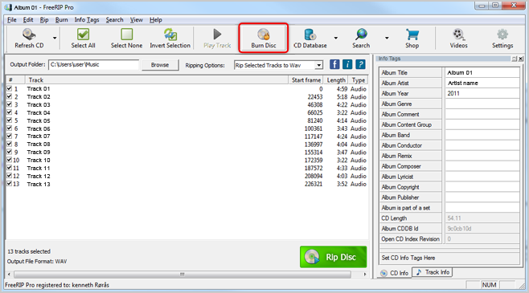Viewport: 529px width, 293px height.
Task: Close the Info Tags panel
Action: point(521,59)
